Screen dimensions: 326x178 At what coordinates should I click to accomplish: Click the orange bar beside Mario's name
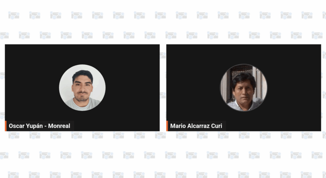click(167, 126)
